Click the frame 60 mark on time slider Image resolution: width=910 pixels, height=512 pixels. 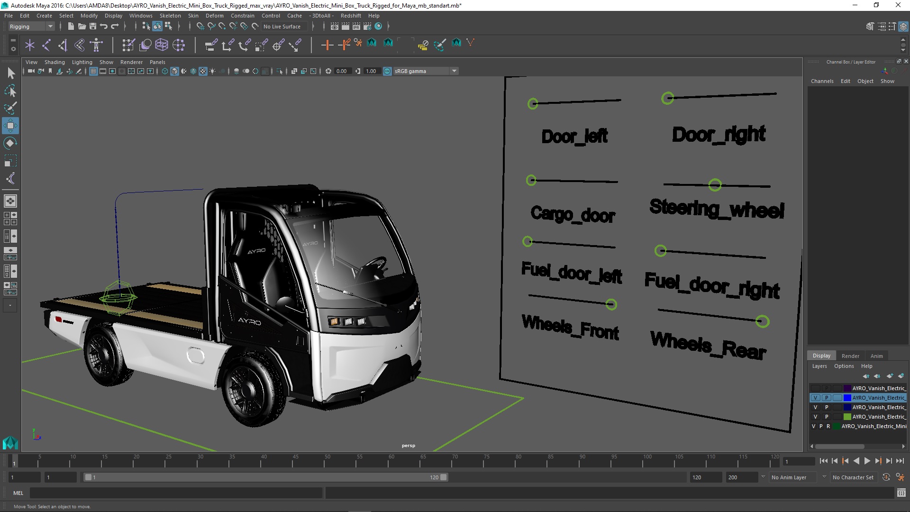coord(391,461)
